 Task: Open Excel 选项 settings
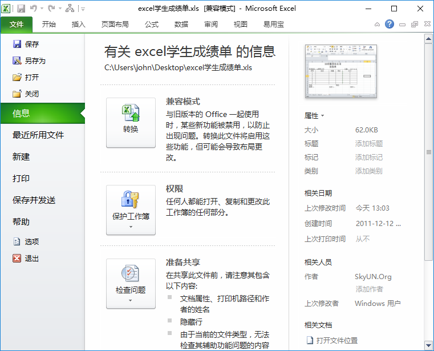coord(26,241)
